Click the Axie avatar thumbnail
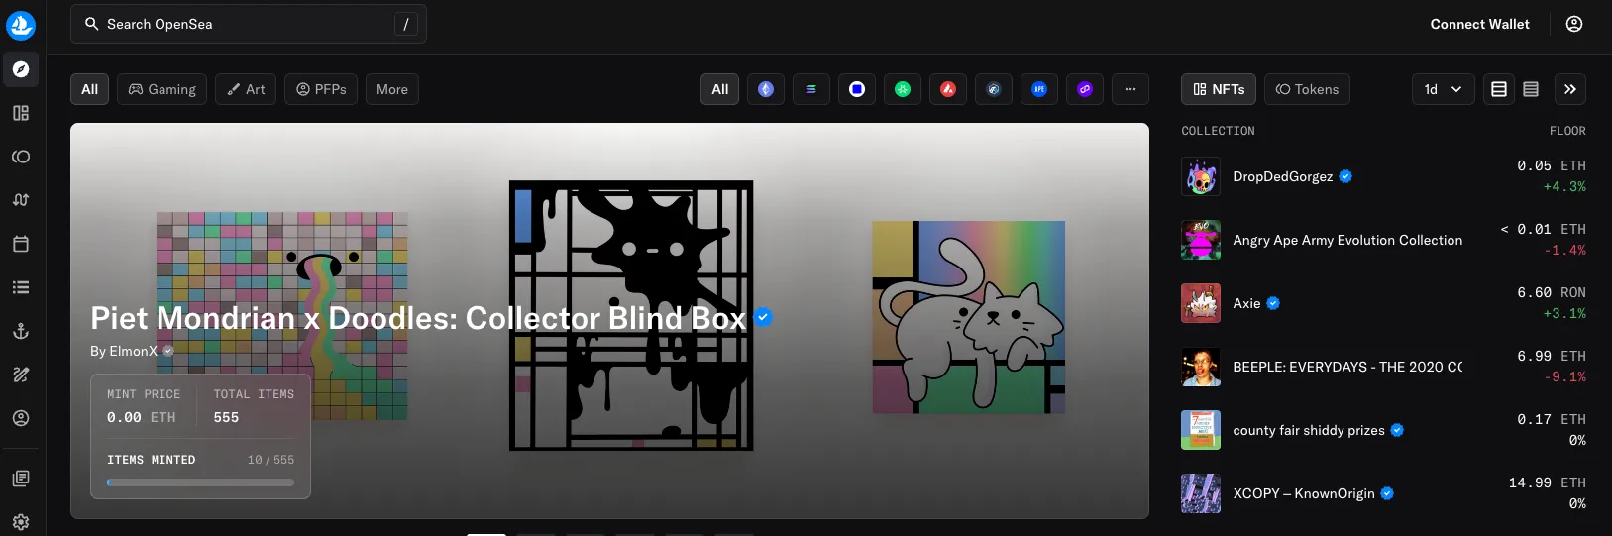 [1201, 303]
